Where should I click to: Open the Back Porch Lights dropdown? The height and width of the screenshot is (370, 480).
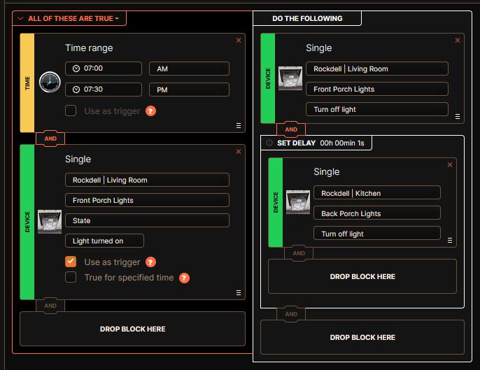377,213
